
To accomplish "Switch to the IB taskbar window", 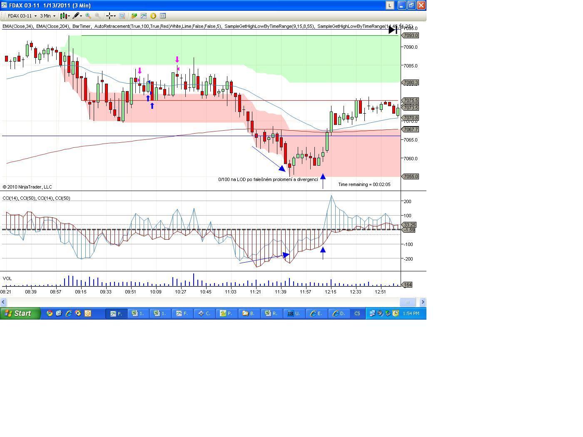I will click(294, 313).
